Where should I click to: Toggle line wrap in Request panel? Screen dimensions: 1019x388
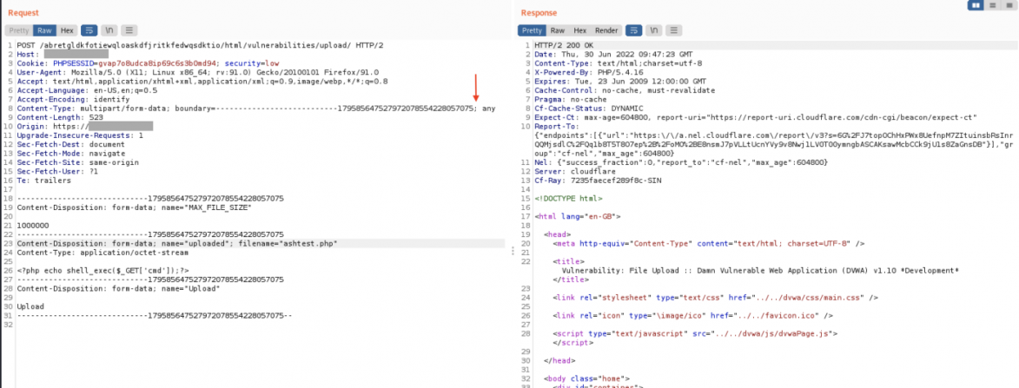pyautogui.click(x=89, y=30)
